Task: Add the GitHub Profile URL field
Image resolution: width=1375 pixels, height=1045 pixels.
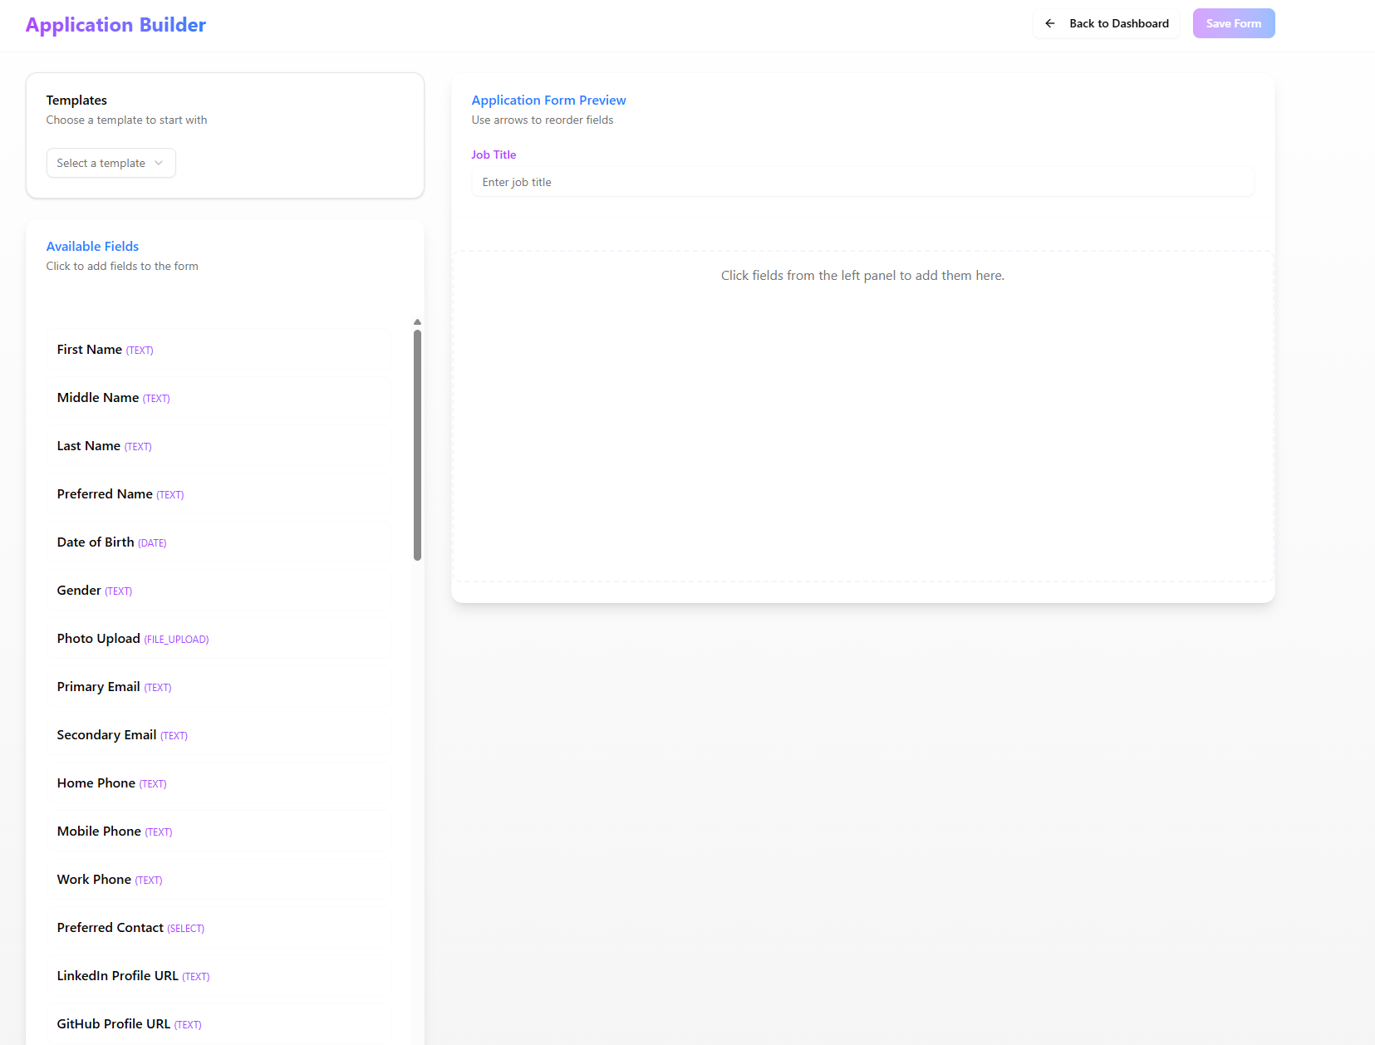Action: pos(219,1024)
